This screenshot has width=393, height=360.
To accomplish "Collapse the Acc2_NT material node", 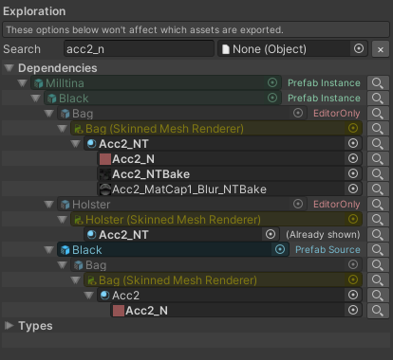I will click(x=75, y=144).
